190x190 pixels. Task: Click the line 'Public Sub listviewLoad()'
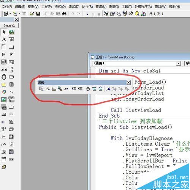click(x=135, y=127)
